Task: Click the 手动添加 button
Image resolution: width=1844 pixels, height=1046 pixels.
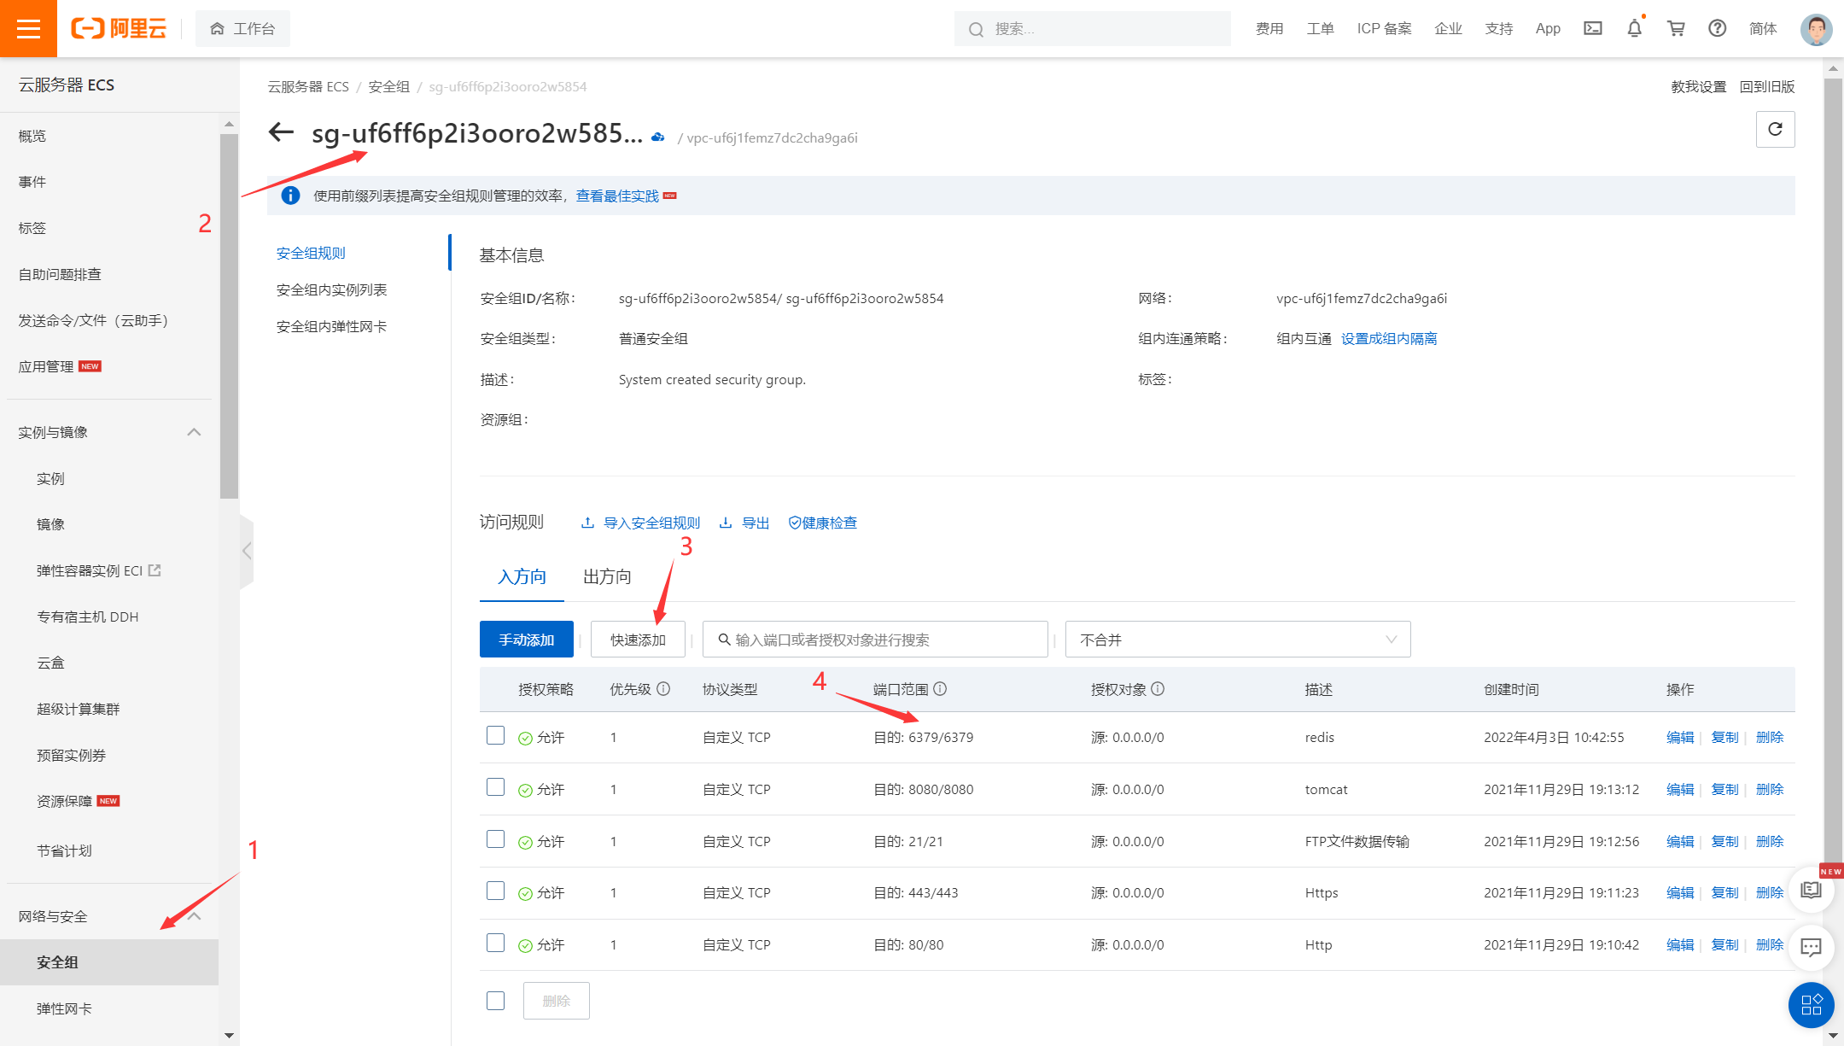Action: (527, 640)
